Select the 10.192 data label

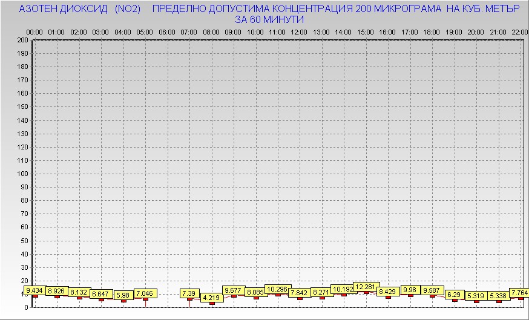click(x=344, y=289)
